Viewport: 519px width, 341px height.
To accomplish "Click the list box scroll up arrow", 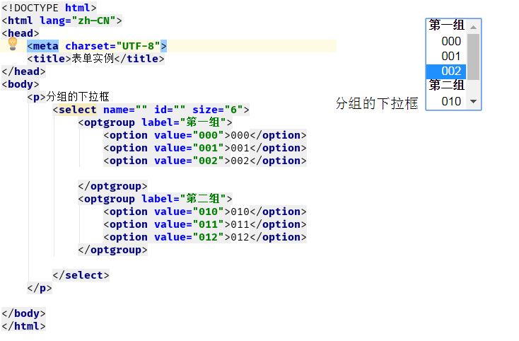I will click(473, 27).
